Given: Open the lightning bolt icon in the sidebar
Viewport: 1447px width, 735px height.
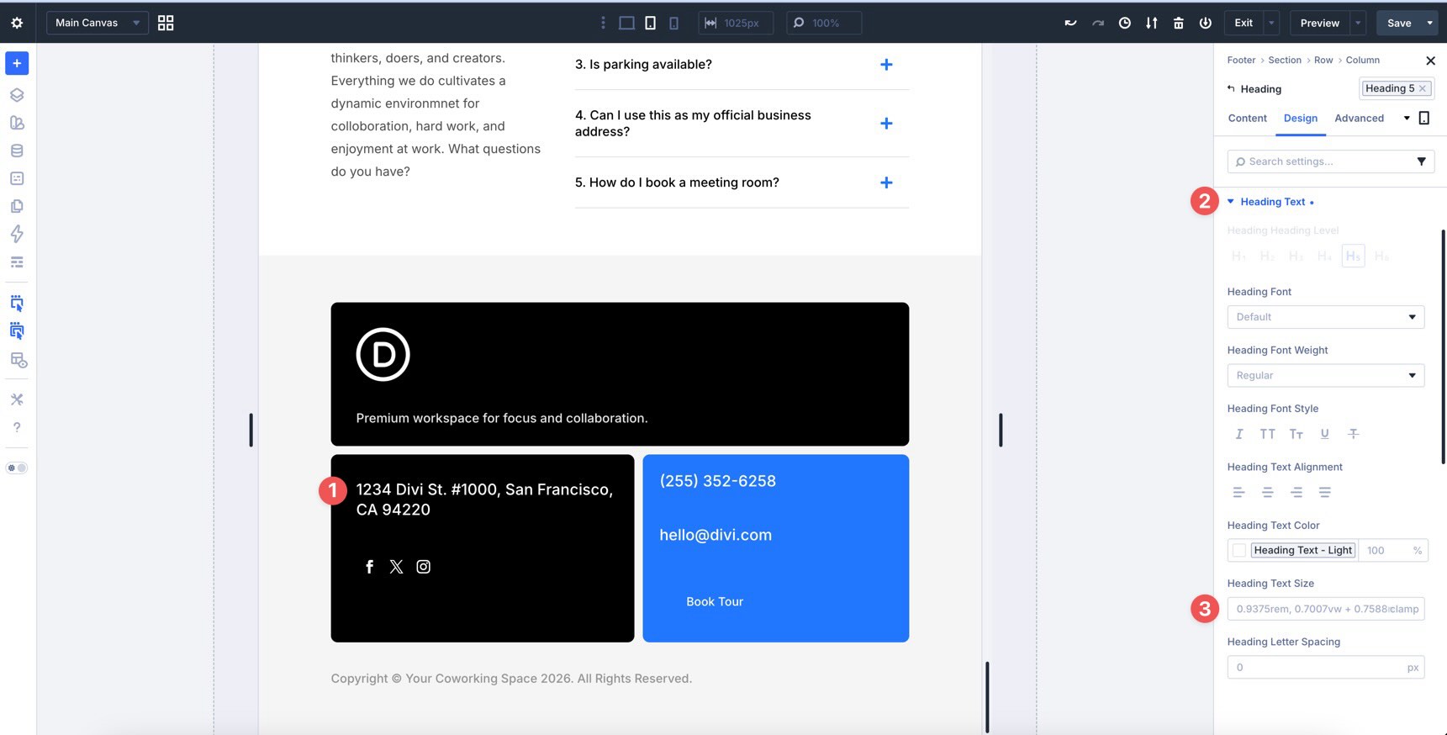Looking at the screenshot, I should 17,234.
